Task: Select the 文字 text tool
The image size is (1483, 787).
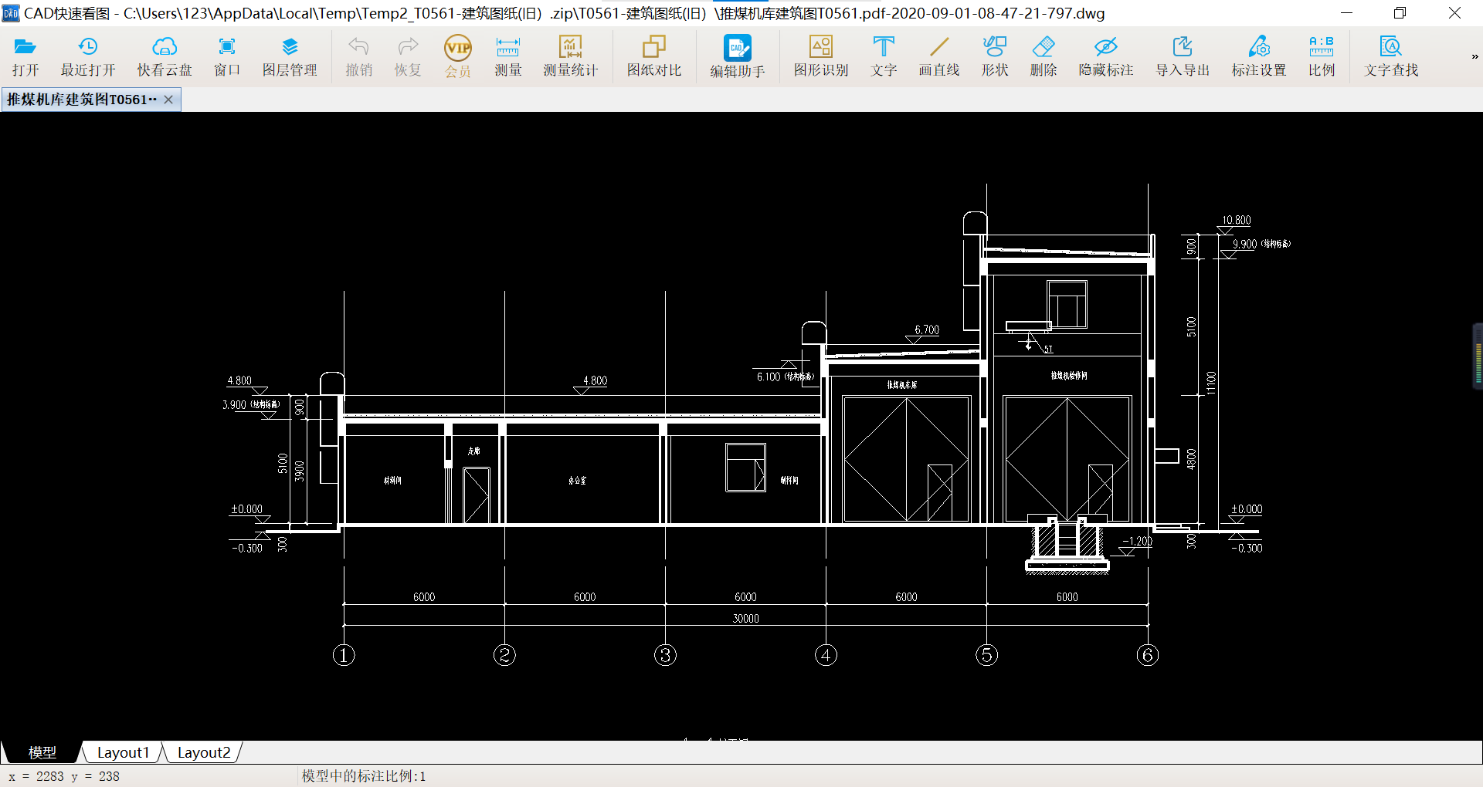Action: pyautogui.click(x=884, y=56)
